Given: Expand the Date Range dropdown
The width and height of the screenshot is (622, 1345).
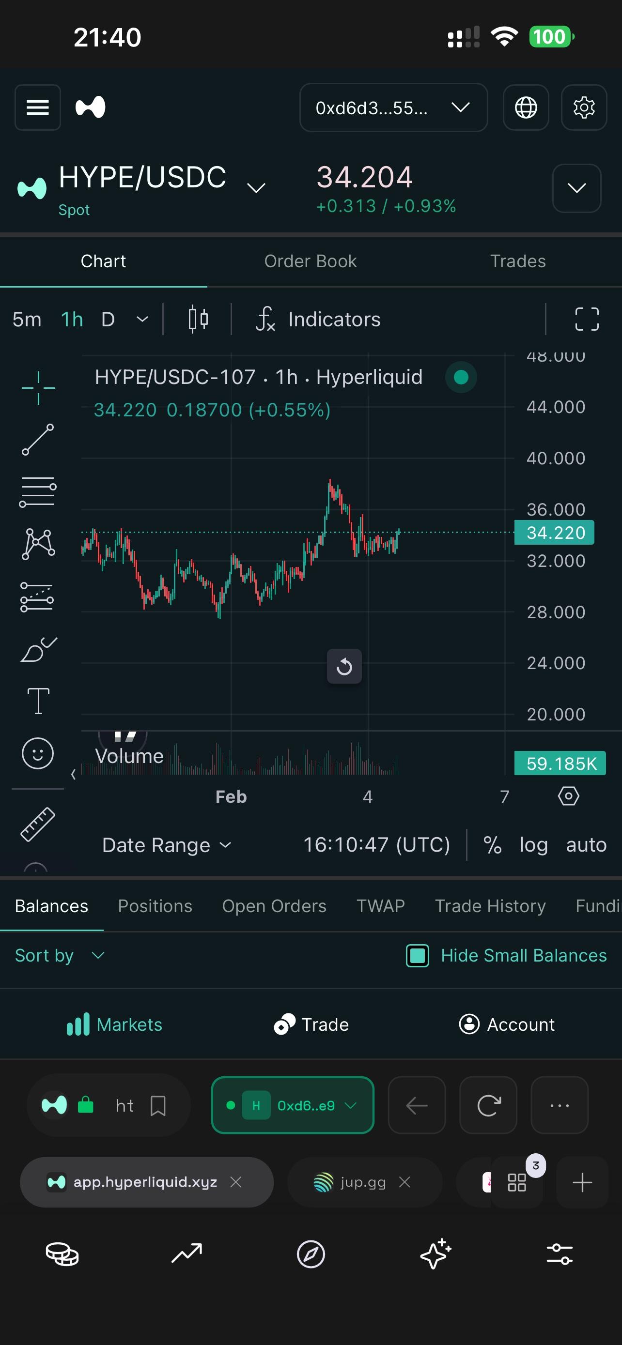Looking at the screenshot, I should (167, 845).
